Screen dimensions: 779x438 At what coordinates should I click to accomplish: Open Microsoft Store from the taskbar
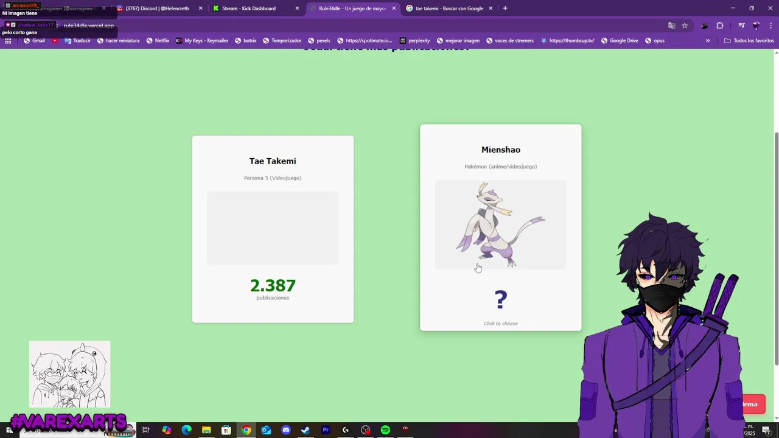[226, 430]
